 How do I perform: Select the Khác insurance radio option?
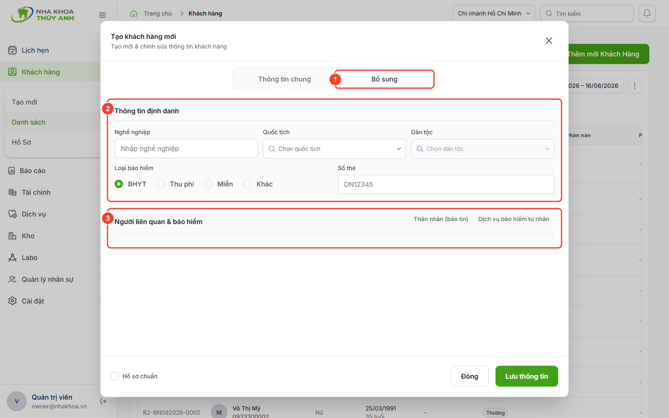(x=247, y=184)
